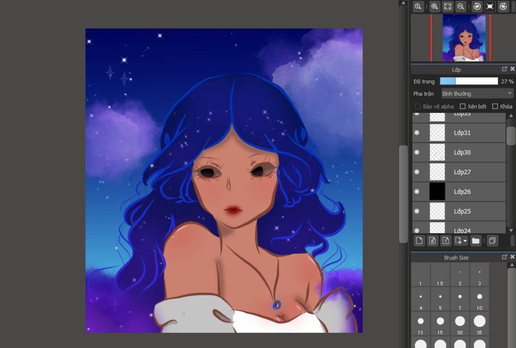Toggle visibility of Lớp24
This screenshot has width=516, height=348.
click(417, 230)
